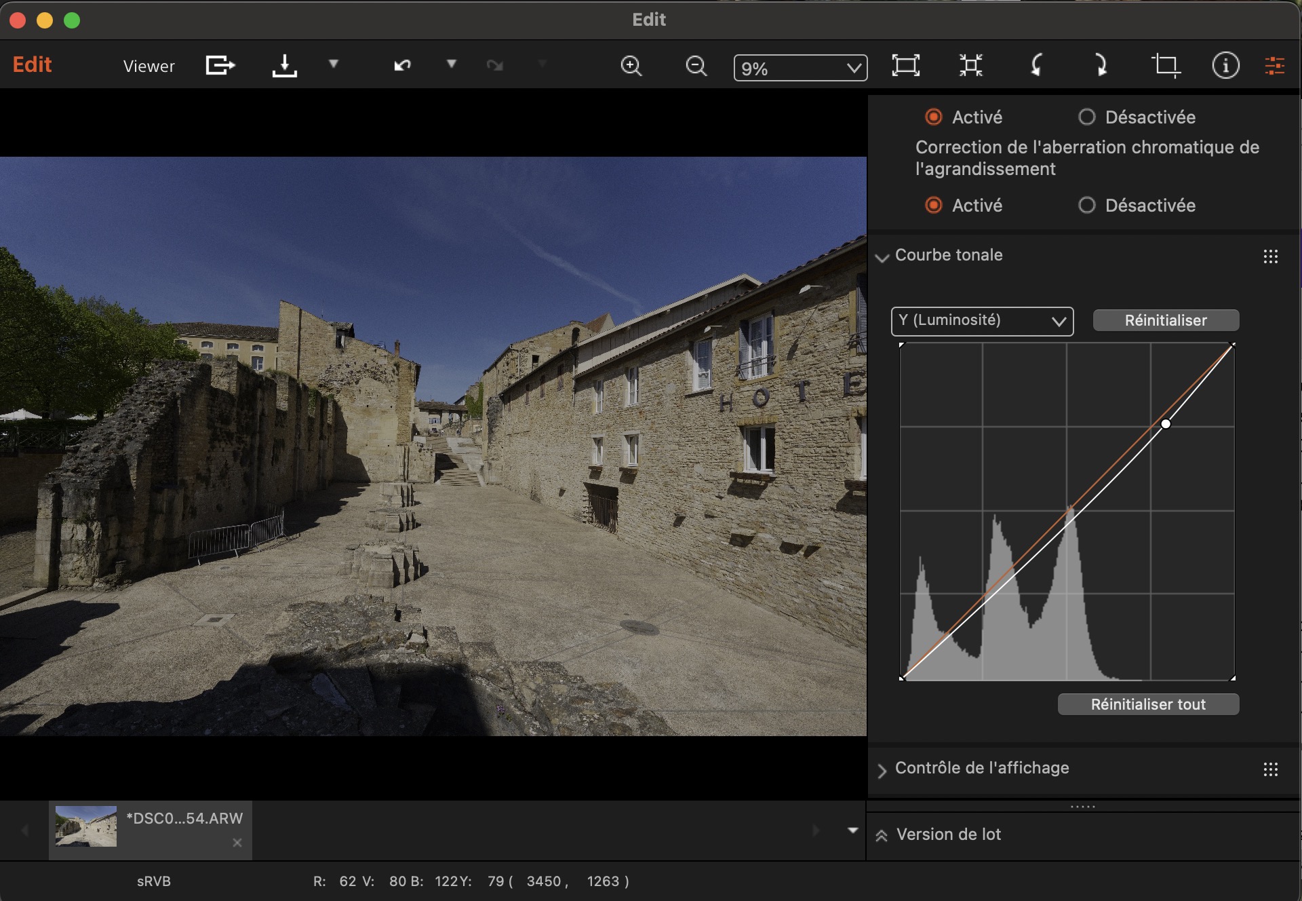Click the fit image to window icon
Image resolution: width=1302 pixels, height=901 pixels.
[905, 66]
